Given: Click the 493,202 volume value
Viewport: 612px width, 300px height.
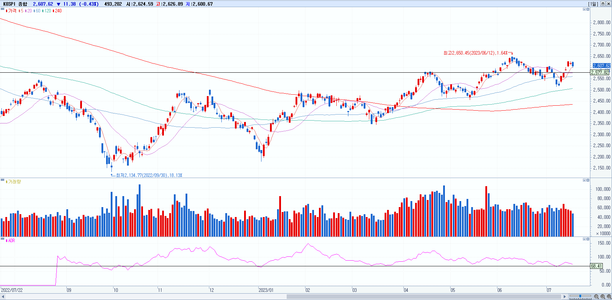Looking at the screenshot, I should coord(113,4).
